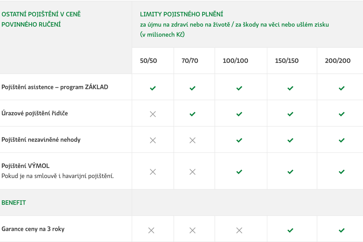Click the Garance ceny na 3 roky label
Viewport: 363px width, 242px height.
(x=33, y=229)
